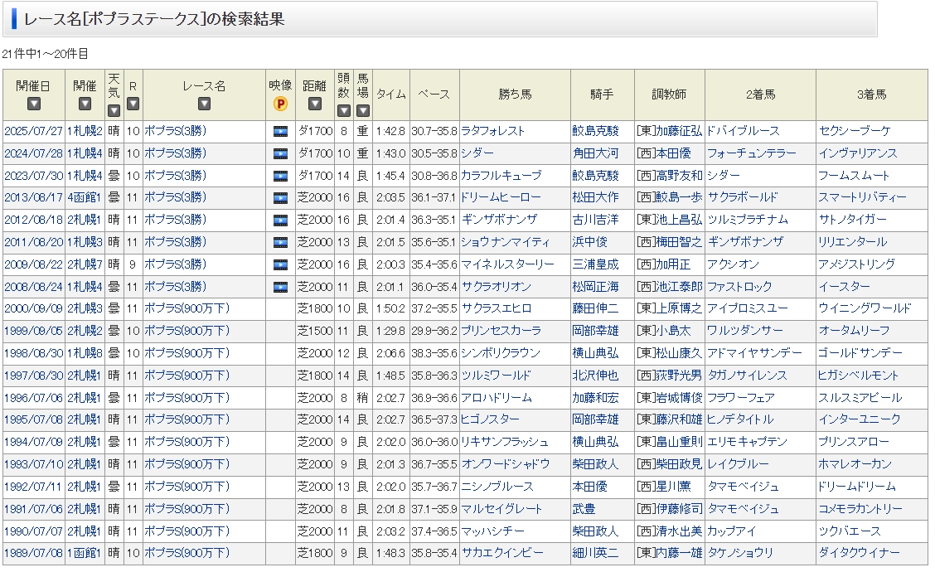Open winner マッハシチー link

click(x=492, y=531)
